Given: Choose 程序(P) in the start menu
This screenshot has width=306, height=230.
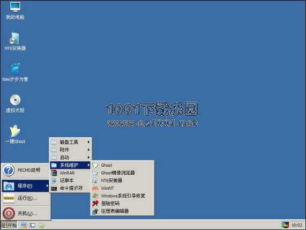Looking at the screenshot, I should pyautogui.click(x=26, y=186).
